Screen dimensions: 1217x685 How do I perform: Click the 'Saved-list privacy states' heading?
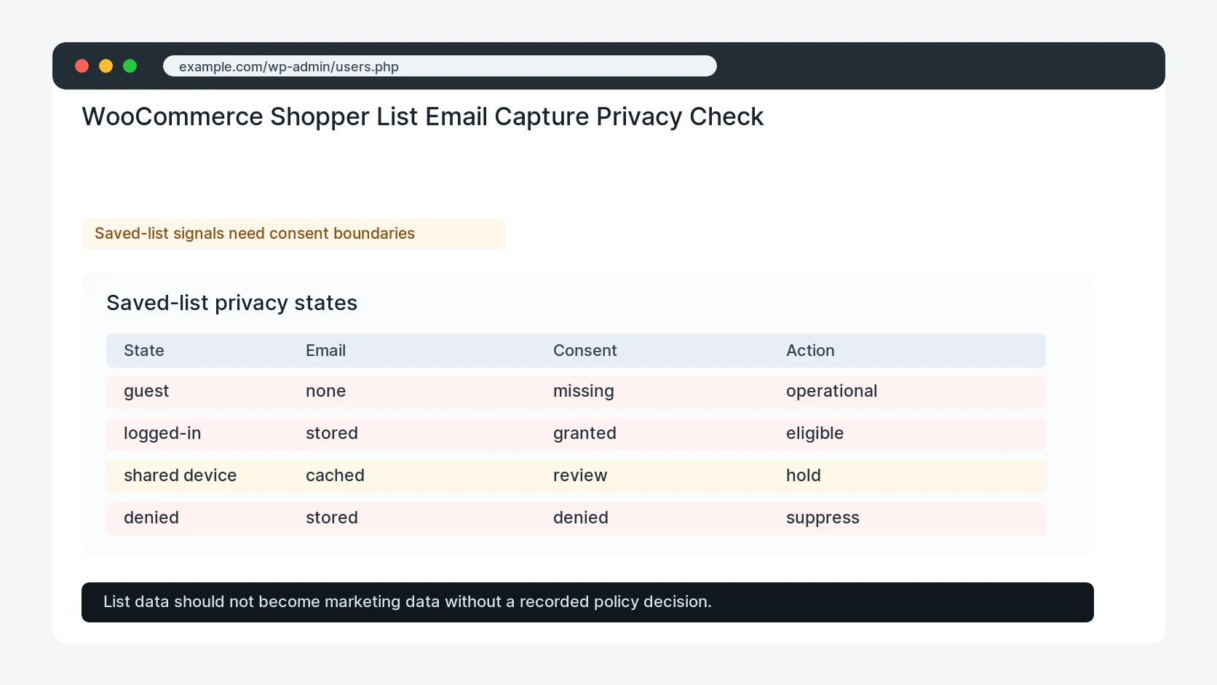pos(231,303)
